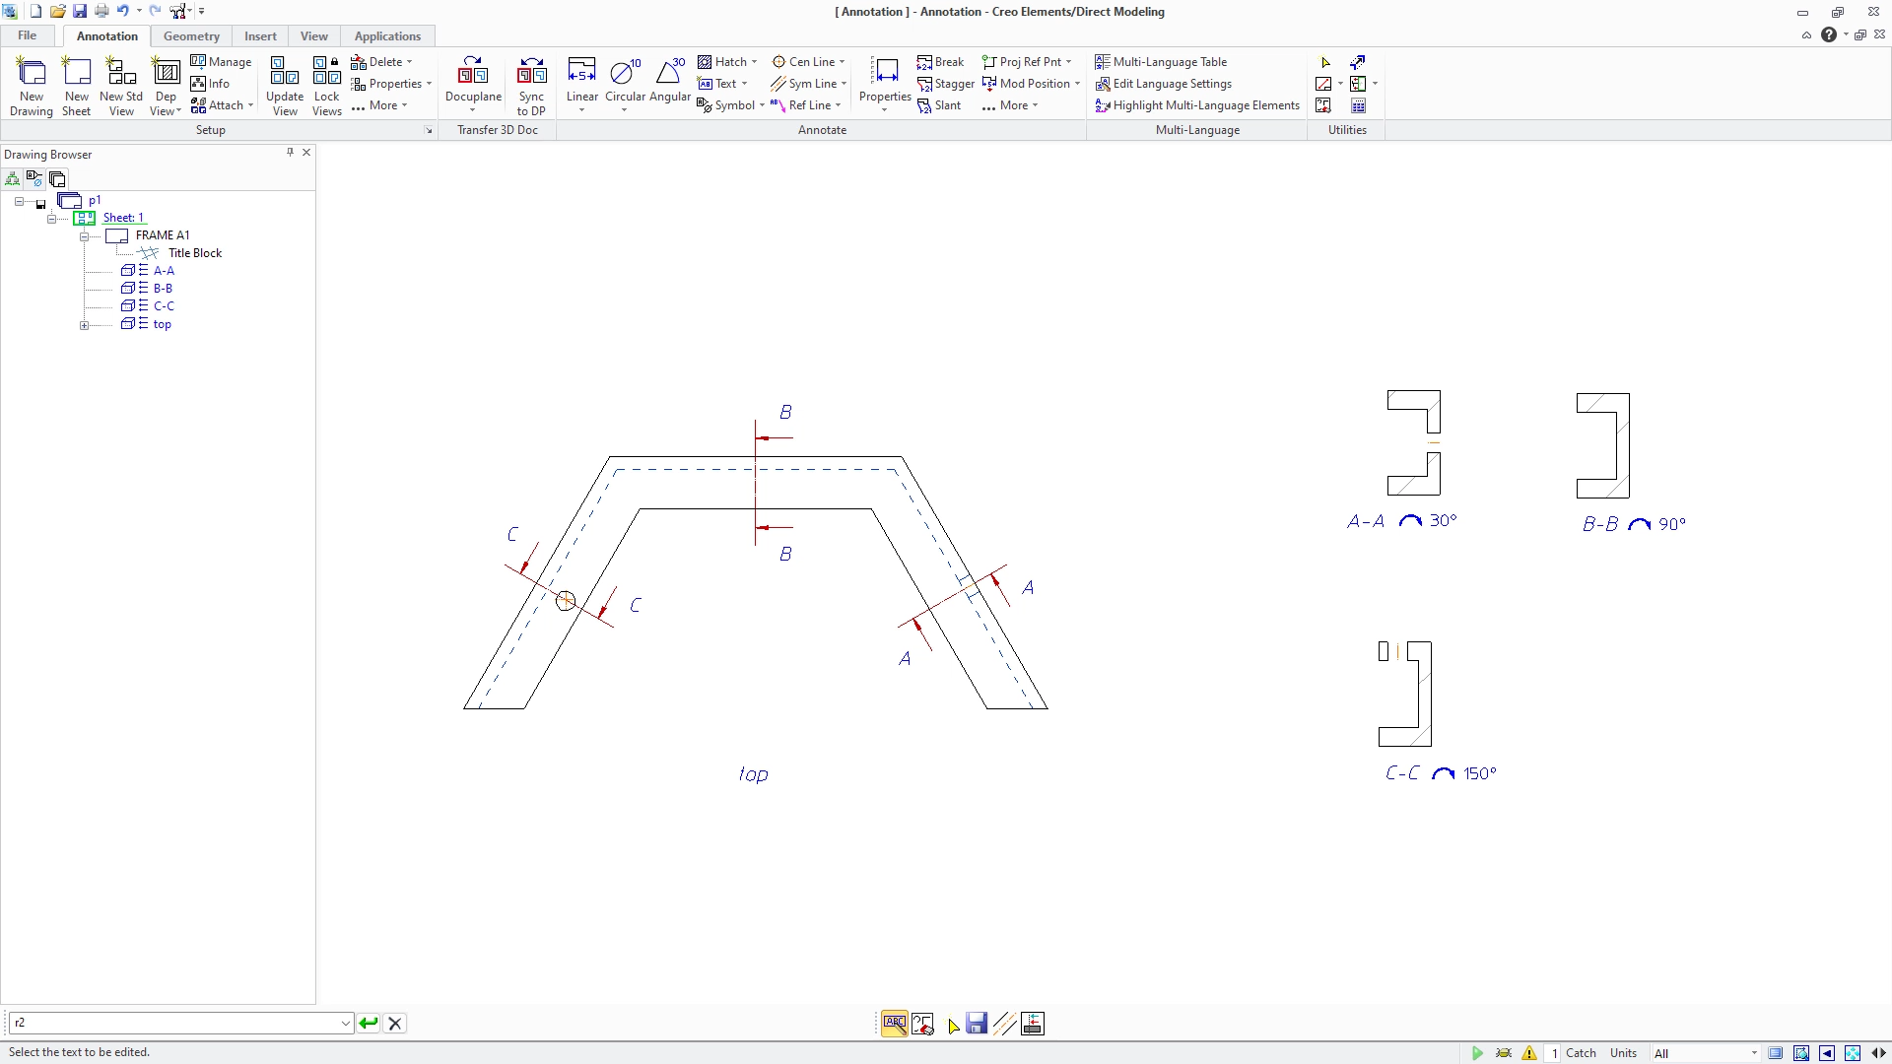
Task: Switch to the Insert tab
Action: click(260, 36)
